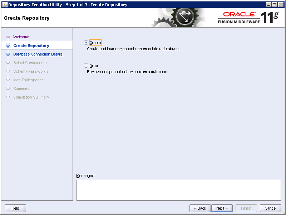
Task: Click the Cancel button
Action: point(271,208)
